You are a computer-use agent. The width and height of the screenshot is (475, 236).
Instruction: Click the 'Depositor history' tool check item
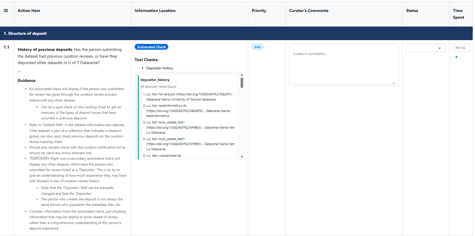[x=160, y=68]
